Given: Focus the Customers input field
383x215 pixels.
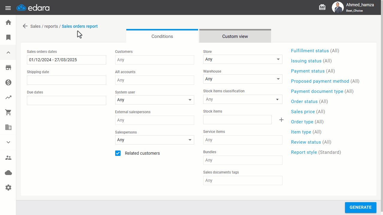Looking at the screenshot, I should (155, 60).
